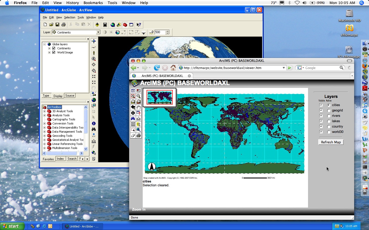Uncheck lakes layer visibility
The width and height of the screenshot is (369, 230).
click(x=321, y=121)
